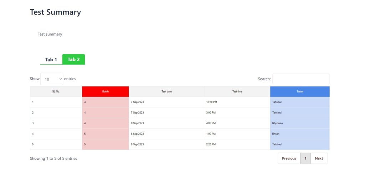Go to the Next page
This screenshot has width=365, height=169.
319,158
